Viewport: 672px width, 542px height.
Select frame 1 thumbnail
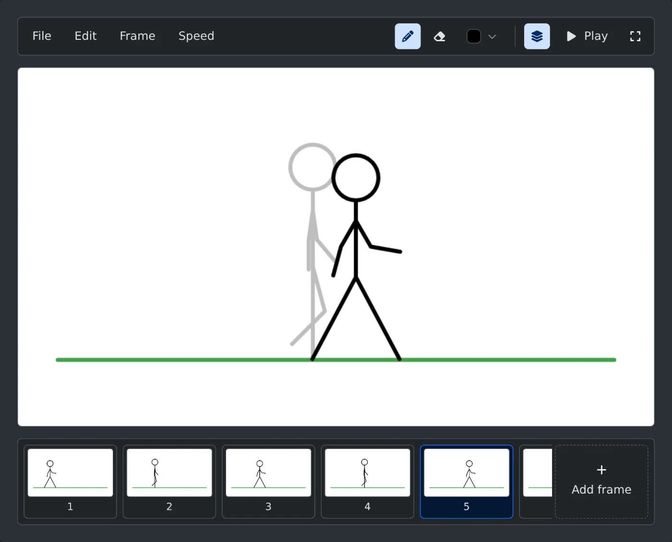pos(71,482)
